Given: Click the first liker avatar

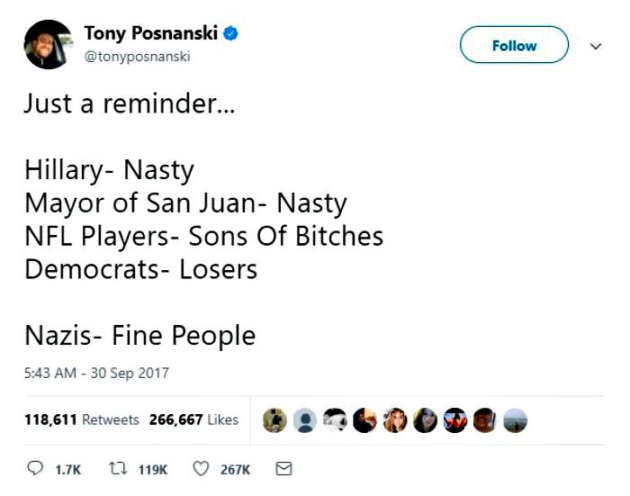Looking at the screenshot, I should (274, 420).
